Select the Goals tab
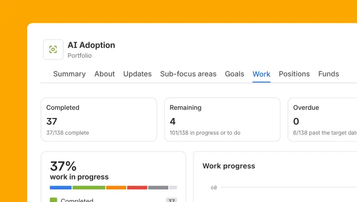 [234, 74]
